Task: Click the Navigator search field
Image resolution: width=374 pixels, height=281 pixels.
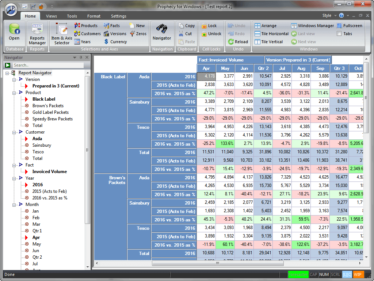Action: tap(48, 65)
